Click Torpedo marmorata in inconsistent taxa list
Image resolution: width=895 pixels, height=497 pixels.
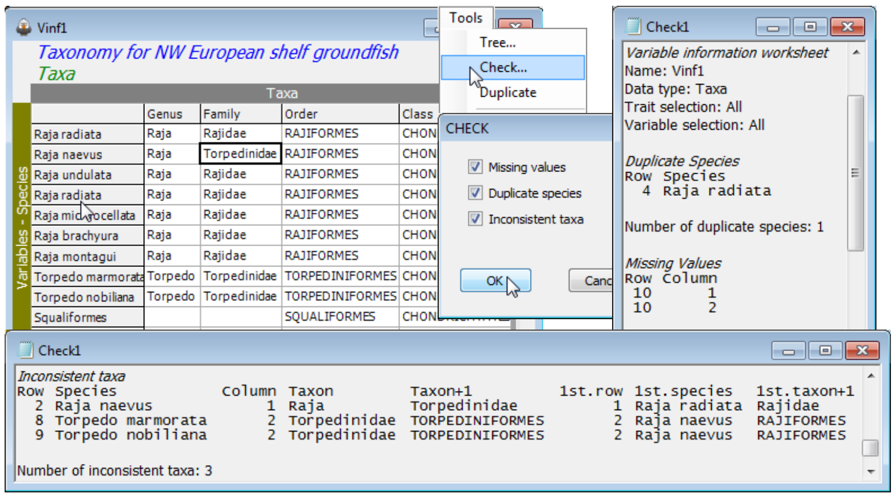[131, 420]
